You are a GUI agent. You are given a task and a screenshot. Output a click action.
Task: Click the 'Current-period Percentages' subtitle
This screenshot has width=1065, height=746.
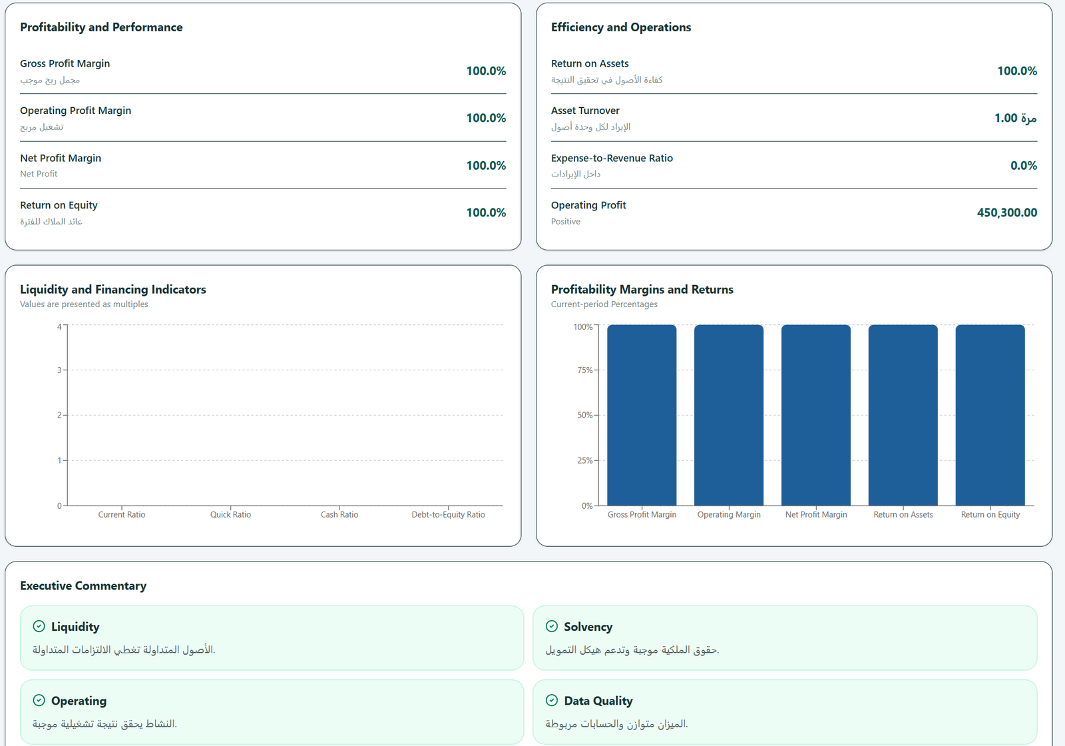[x=604, y=304]
